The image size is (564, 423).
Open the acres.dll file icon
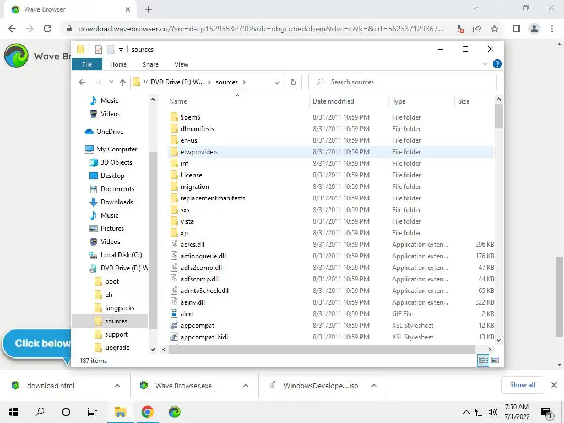pos(174,244)
